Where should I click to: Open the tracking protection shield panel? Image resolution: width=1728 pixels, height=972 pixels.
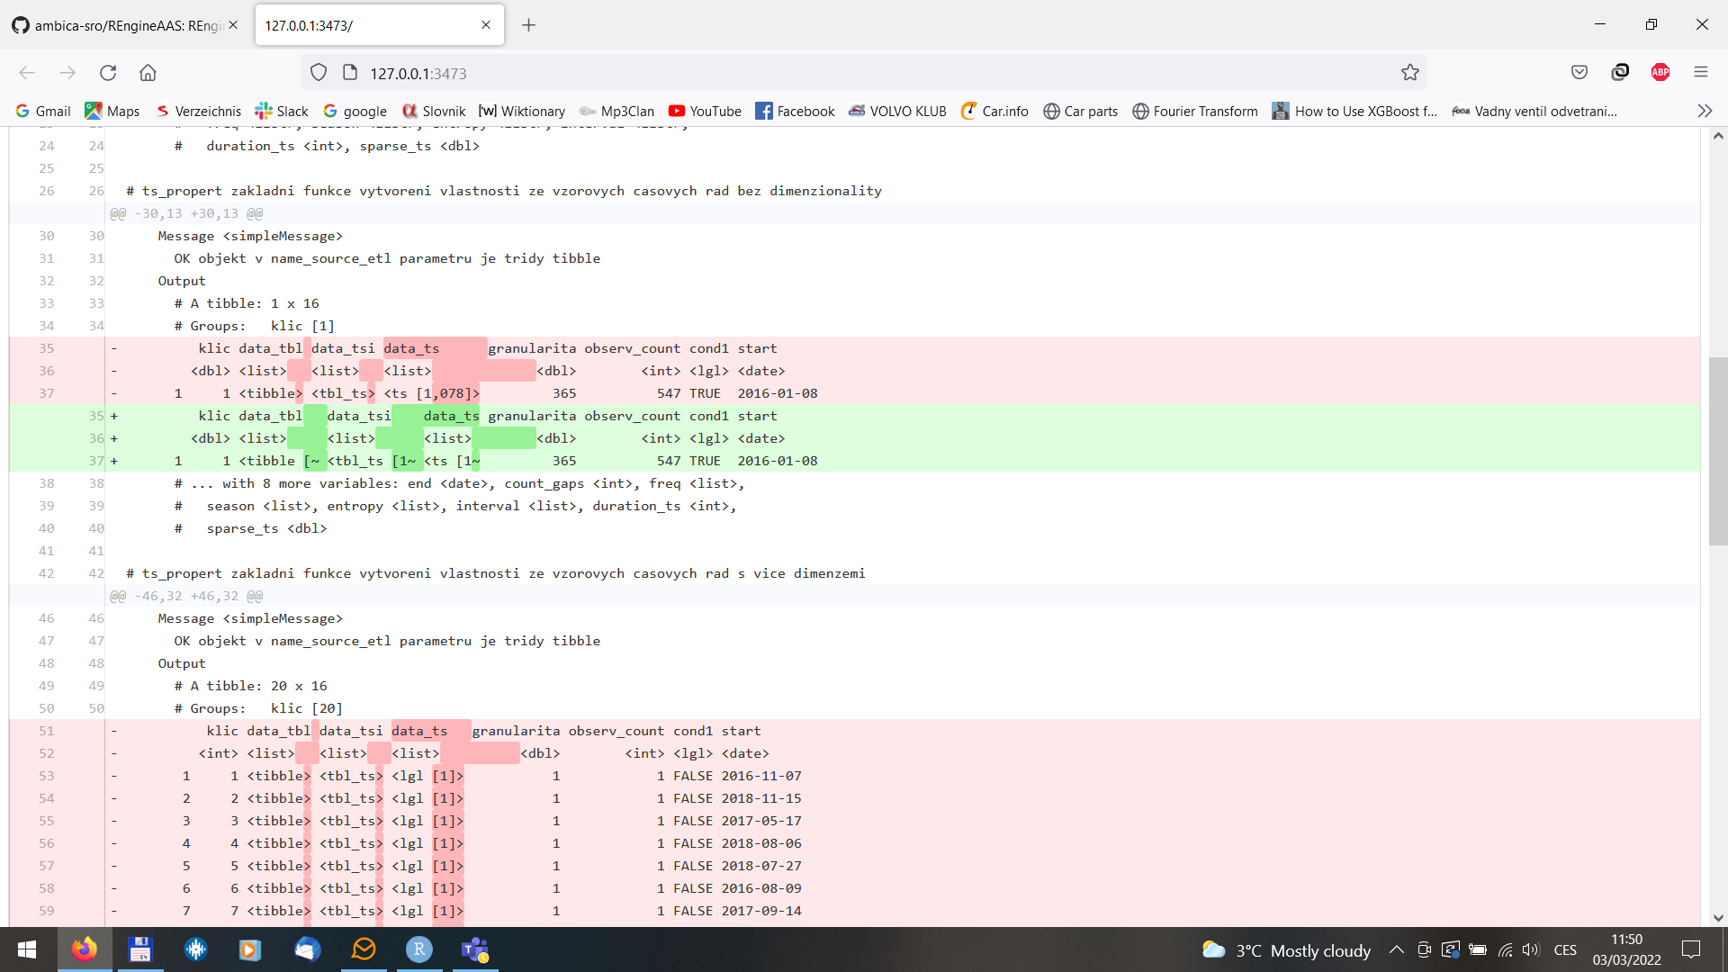pyautogui.click(x=318, y=72)
